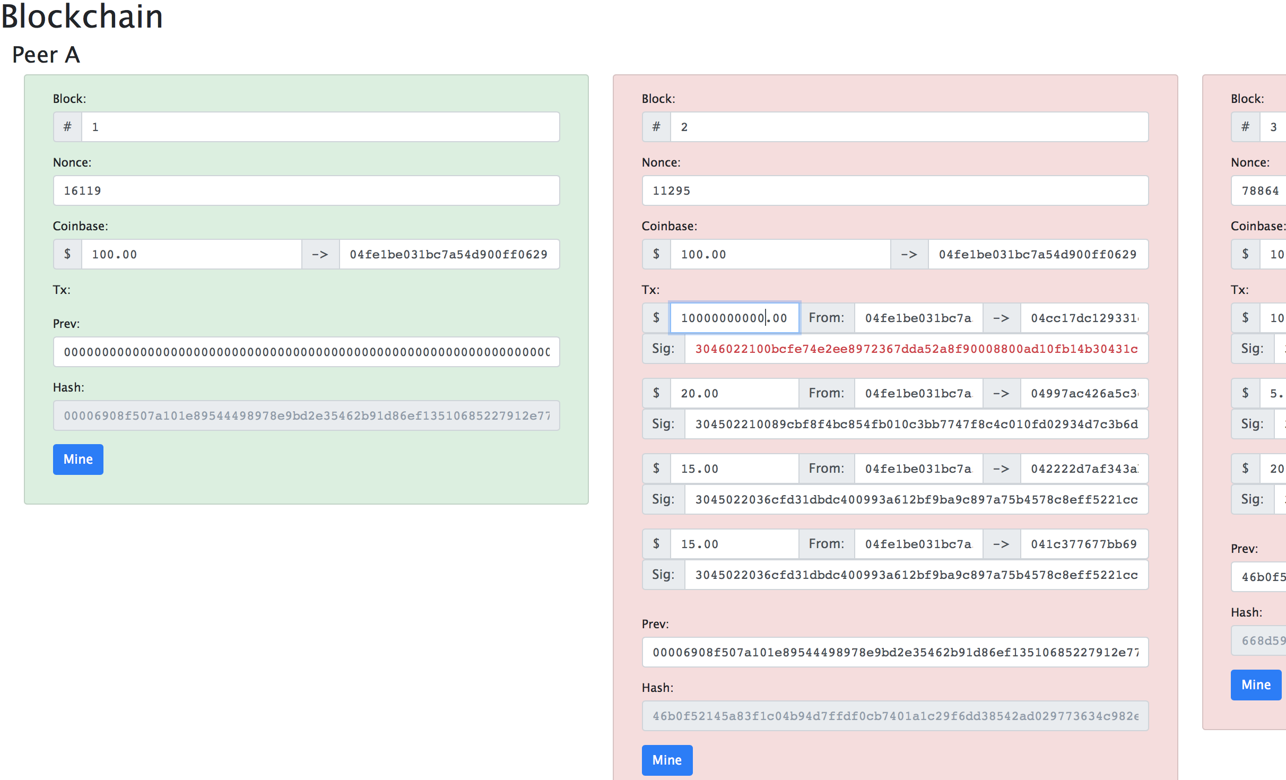Edit block 2 coinbase amount 100.00

coord(780,254)
